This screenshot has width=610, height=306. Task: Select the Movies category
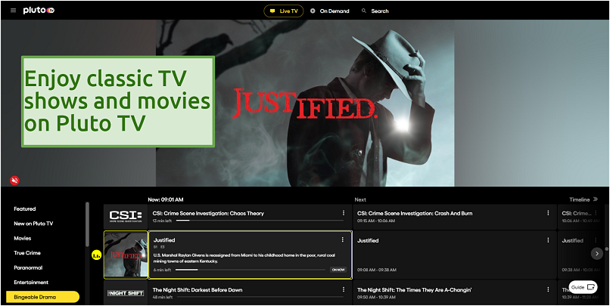coord(23,239)
